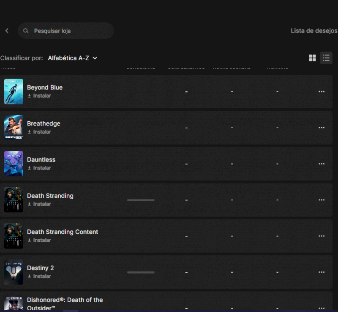Open Destiny 2 cover thumbnail
338x312 pixels.
pyautogui.click(x=14, y=272)
